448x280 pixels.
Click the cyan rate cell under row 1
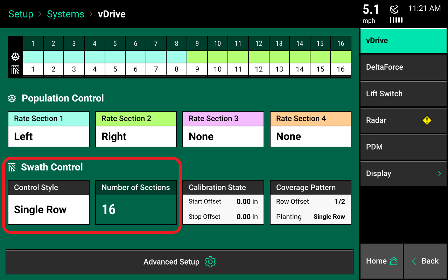pyautogui.click(x=33, y=57)
